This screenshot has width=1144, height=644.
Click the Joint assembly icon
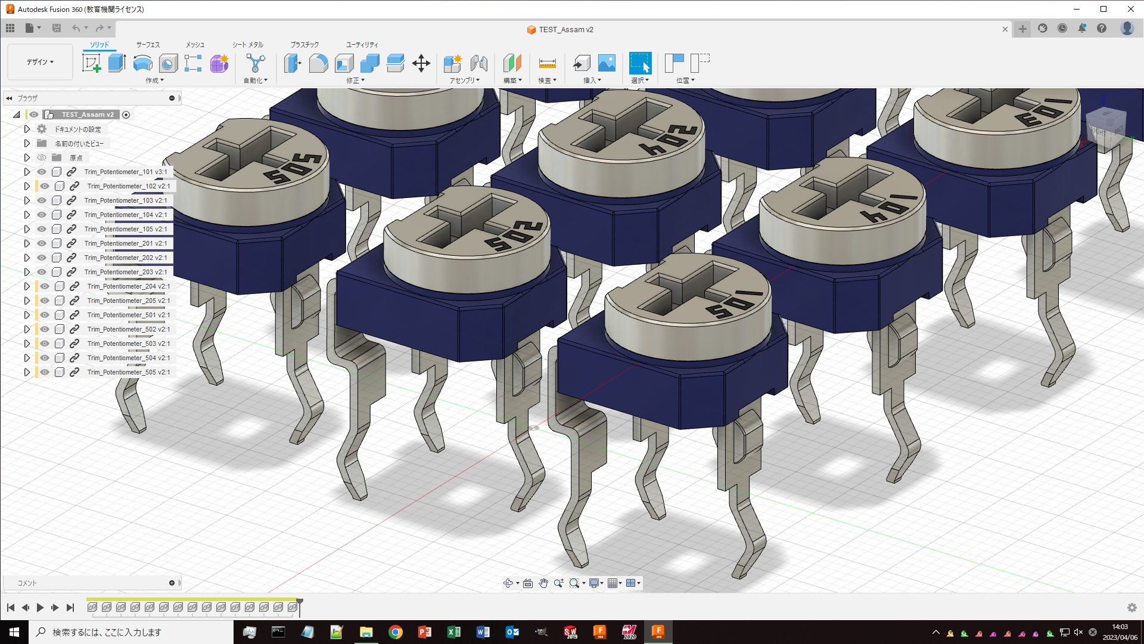click(x=479, y=63)
